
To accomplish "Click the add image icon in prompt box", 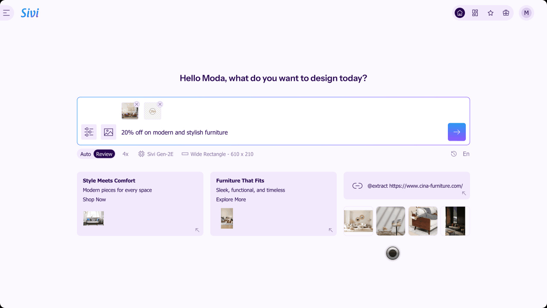I will (109, 132).
